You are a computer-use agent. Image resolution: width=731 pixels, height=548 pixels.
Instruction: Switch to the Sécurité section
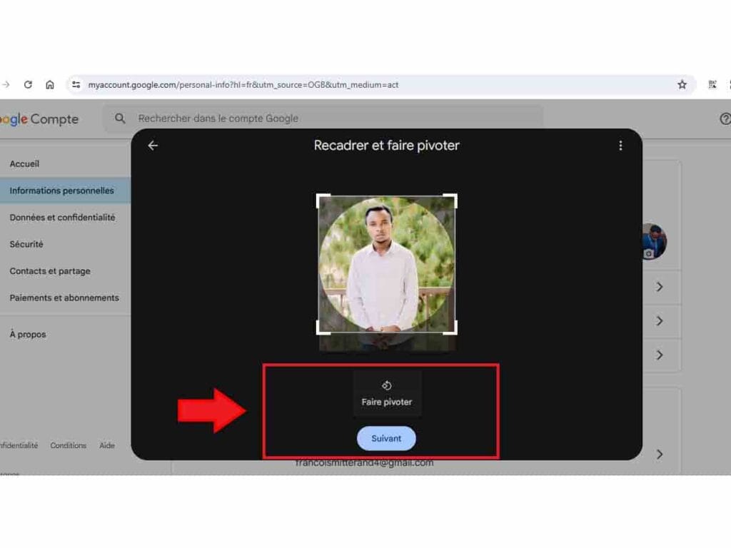click(26, 244)
